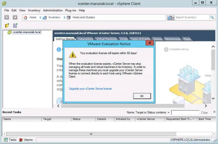This screenshot has width=218, height=144.
Task: Sort by Requested Start Time column
Action: 181,119
